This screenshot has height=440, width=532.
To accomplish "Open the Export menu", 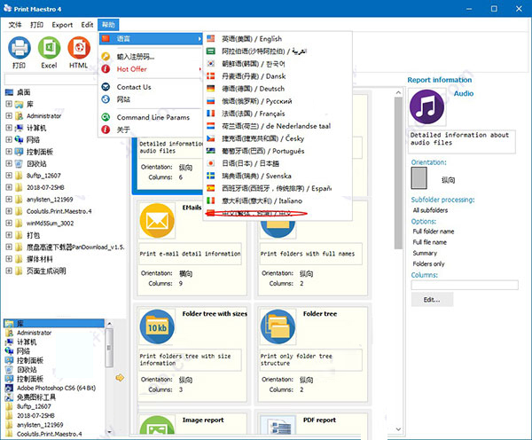I will [62, 25].
